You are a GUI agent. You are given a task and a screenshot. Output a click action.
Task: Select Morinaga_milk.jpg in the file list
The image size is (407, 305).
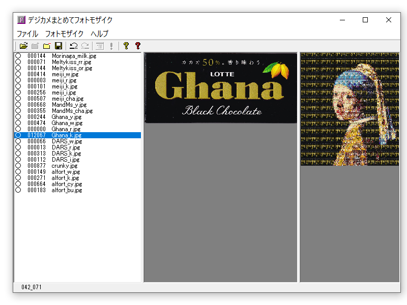(x=74, y=56)
